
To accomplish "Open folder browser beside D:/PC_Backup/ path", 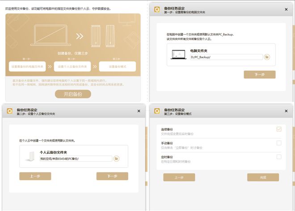I will pos(267,57).
